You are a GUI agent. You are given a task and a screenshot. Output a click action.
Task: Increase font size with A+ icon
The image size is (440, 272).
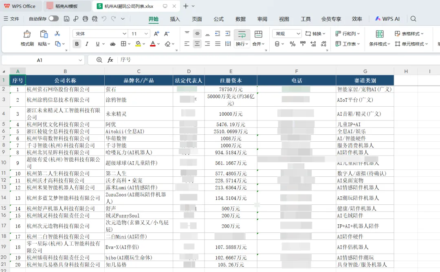156,34
